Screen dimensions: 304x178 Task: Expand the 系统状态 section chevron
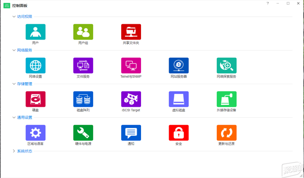click(x=14, y=151)
